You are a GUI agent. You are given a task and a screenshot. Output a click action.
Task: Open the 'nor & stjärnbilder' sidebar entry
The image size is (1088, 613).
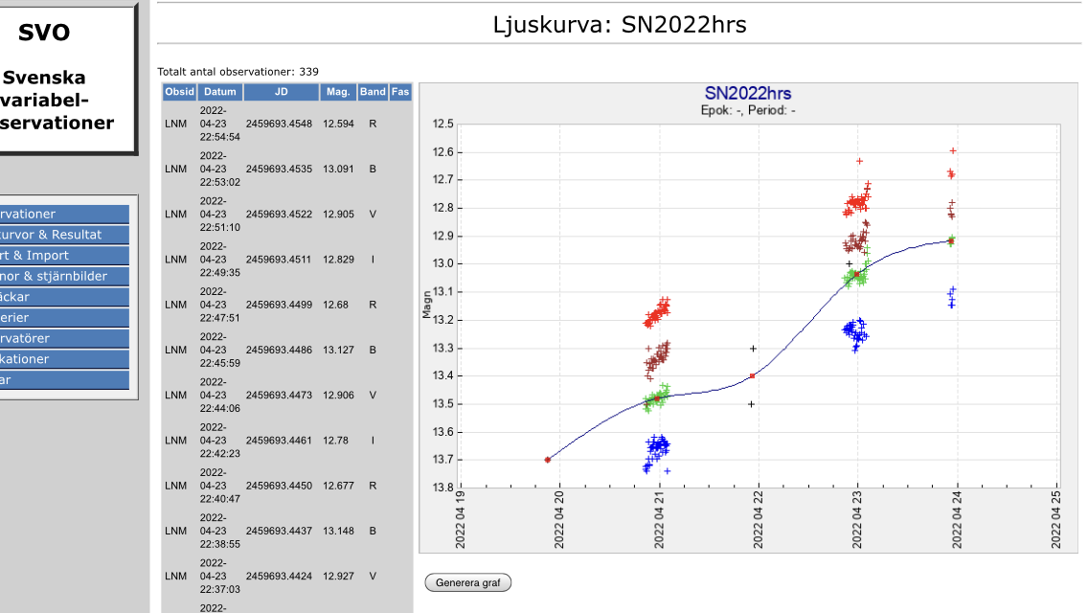point(63,277)
